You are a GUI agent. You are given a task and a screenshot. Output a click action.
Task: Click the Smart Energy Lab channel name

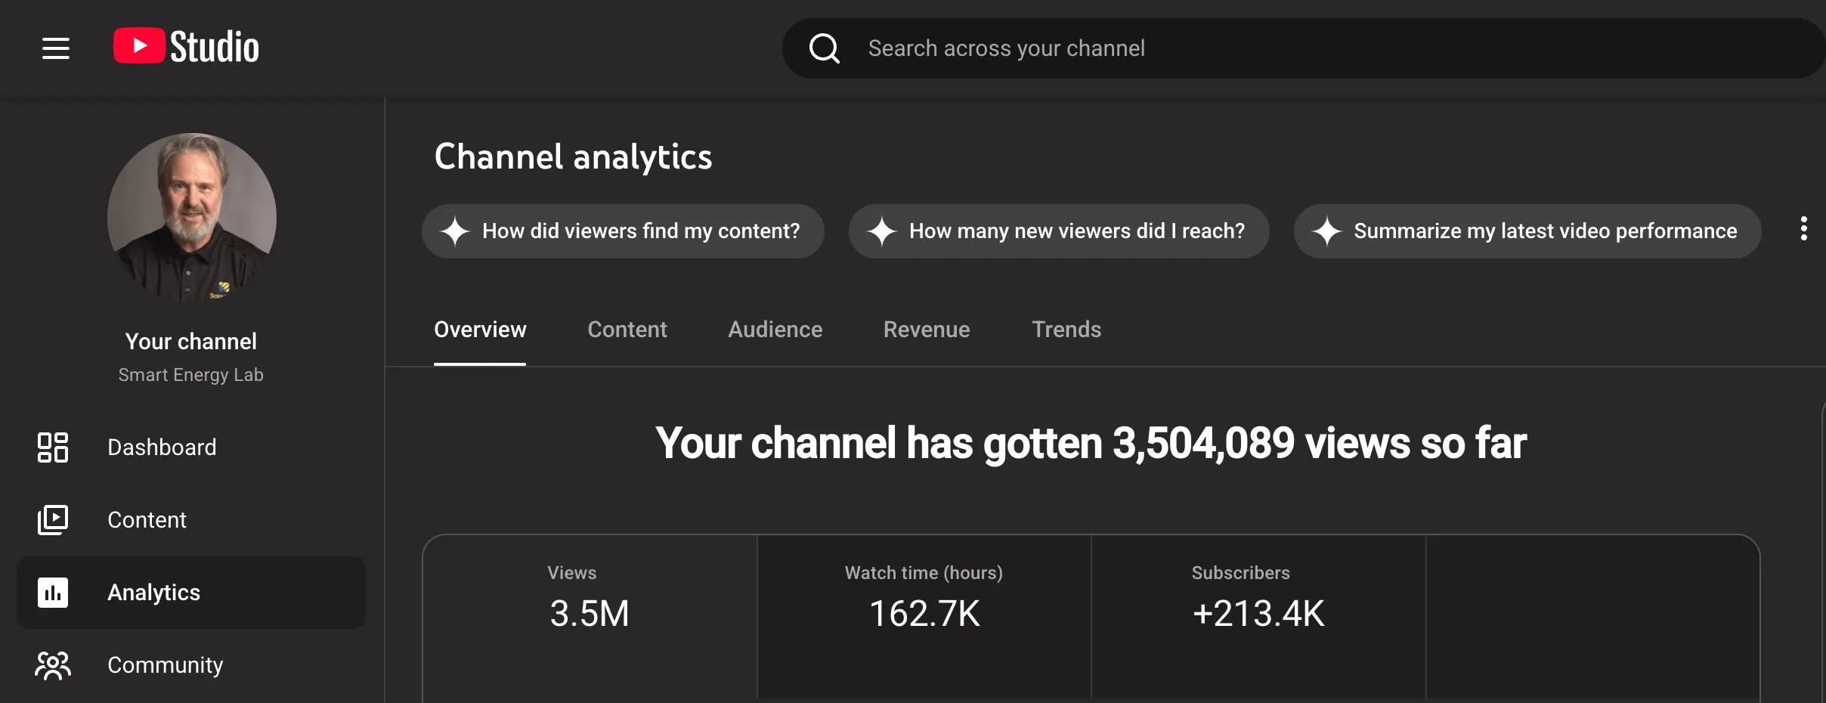coord(191,375)
